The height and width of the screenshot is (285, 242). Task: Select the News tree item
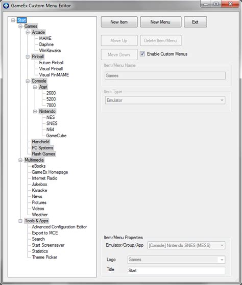(37, 196)
